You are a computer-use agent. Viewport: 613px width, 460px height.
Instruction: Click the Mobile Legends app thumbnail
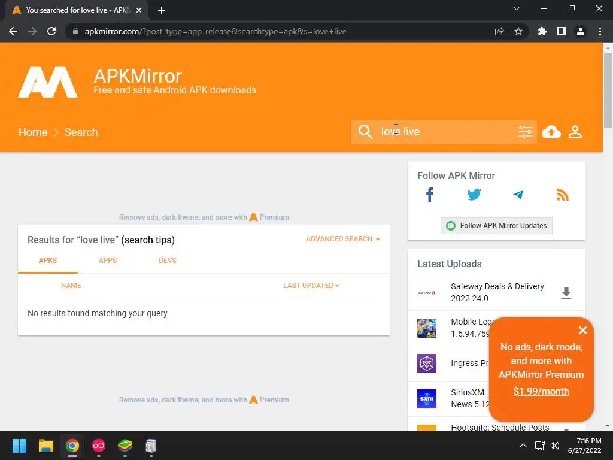(x=426, y=328)
